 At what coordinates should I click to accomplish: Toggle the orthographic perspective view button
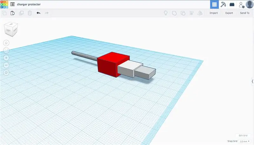coord(6,73)
